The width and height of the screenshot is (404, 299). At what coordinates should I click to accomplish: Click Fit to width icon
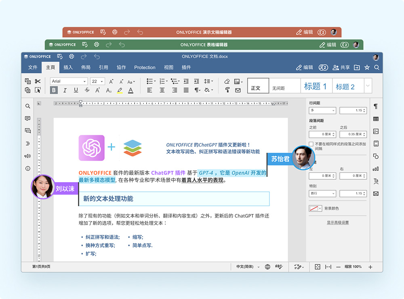[328, 267]
